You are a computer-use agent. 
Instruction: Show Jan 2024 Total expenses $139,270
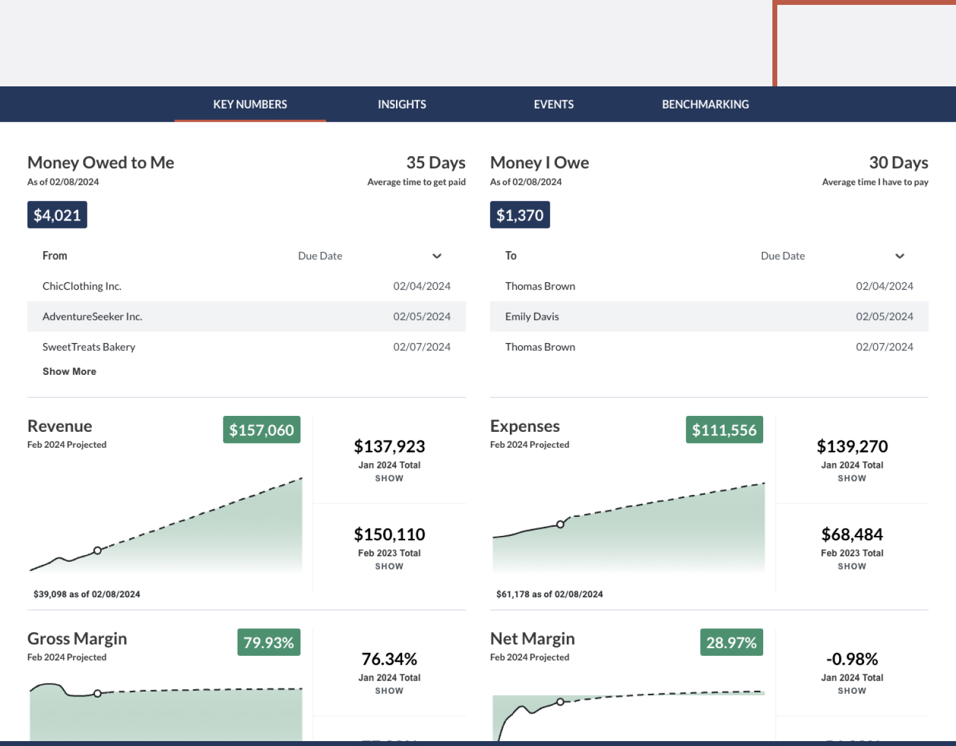(852, 478)
